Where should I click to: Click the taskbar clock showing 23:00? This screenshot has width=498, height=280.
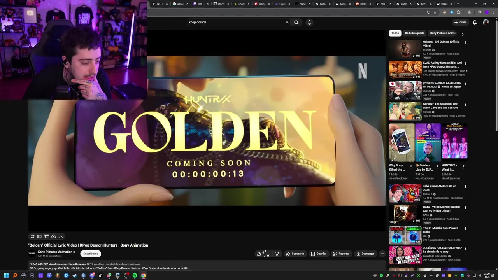(x=487, y=275)
